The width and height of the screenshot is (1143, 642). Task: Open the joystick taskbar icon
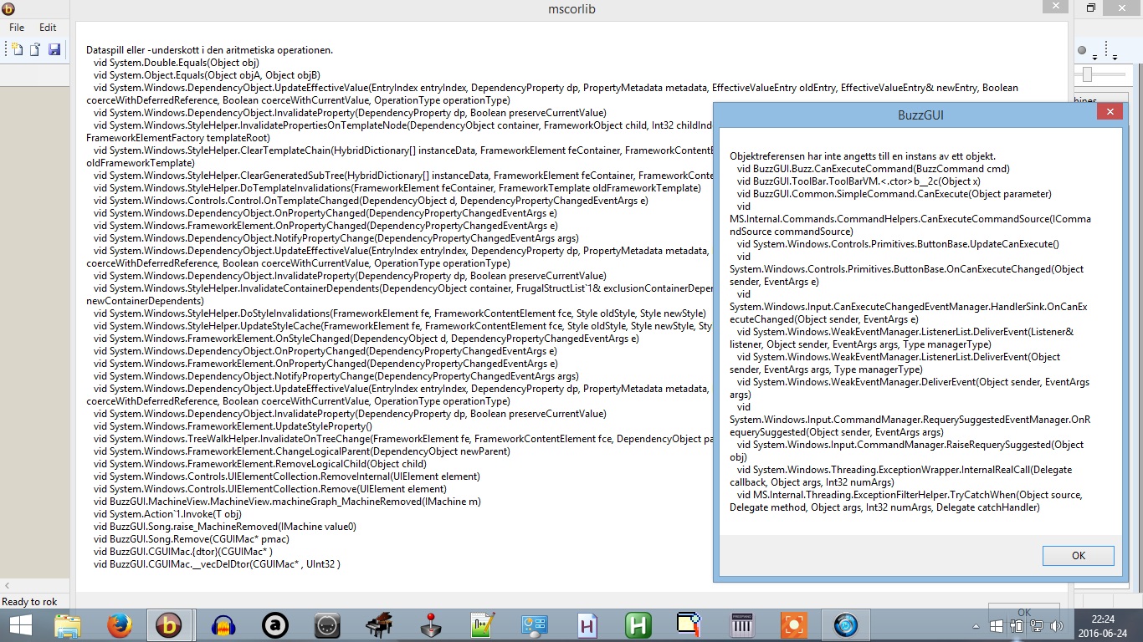pyautogui.click(x=431, y=625)
